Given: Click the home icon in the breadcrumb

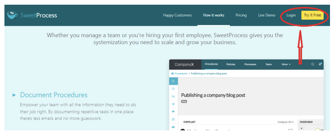Looking at the screenshot, I should (172, 74).
